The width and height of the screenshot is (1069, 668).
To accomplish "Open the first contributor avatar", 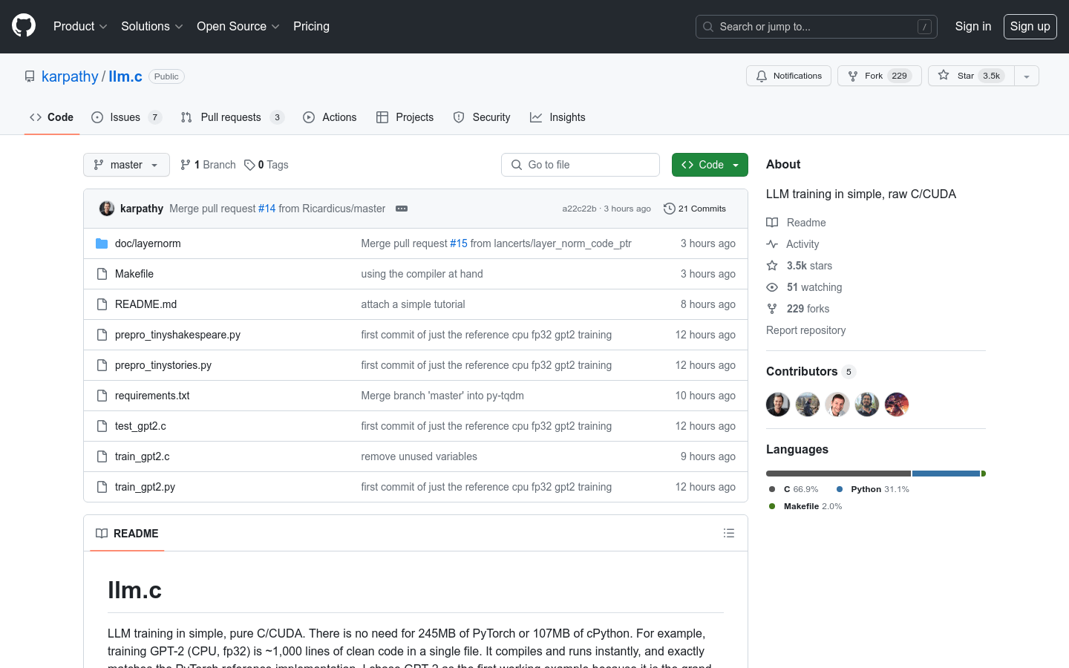I will click(x=778, y=405).
